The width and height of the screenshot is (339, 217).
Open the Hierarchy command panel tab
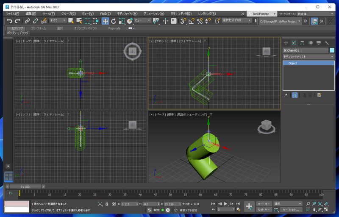[302, 43]
